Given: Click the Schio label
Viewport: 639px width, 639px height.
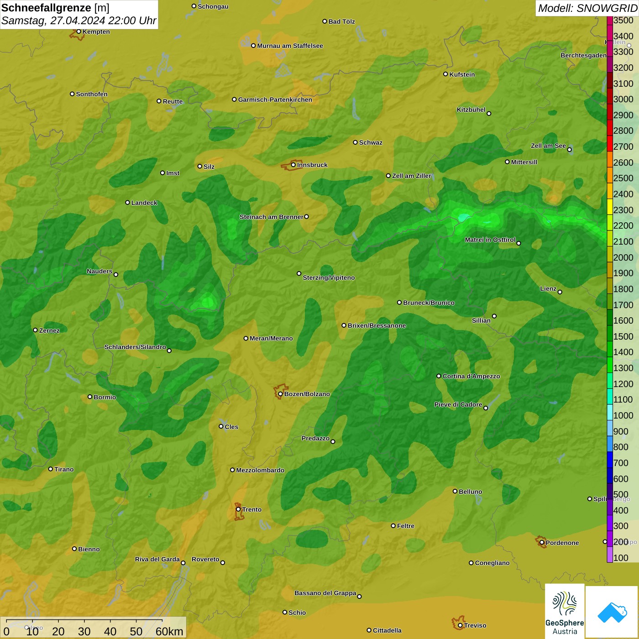Looking at the screenshot, I should 297,613.
